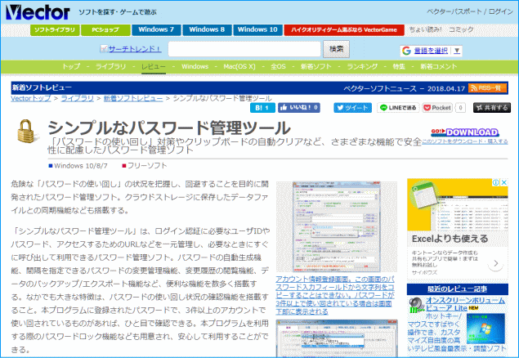Viewport: 519px width, 358px height.
Task: Click the Twitter ツイート button
Action: [352, 108]
